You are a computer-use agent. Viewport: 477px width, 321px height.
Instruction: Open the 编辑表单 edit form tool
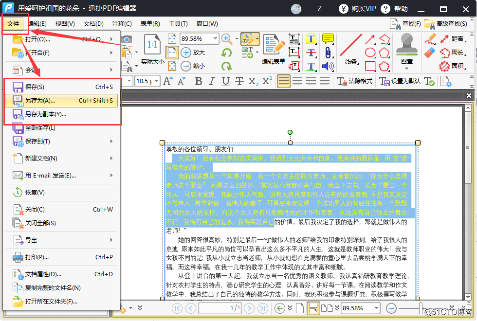click(274, 49)
